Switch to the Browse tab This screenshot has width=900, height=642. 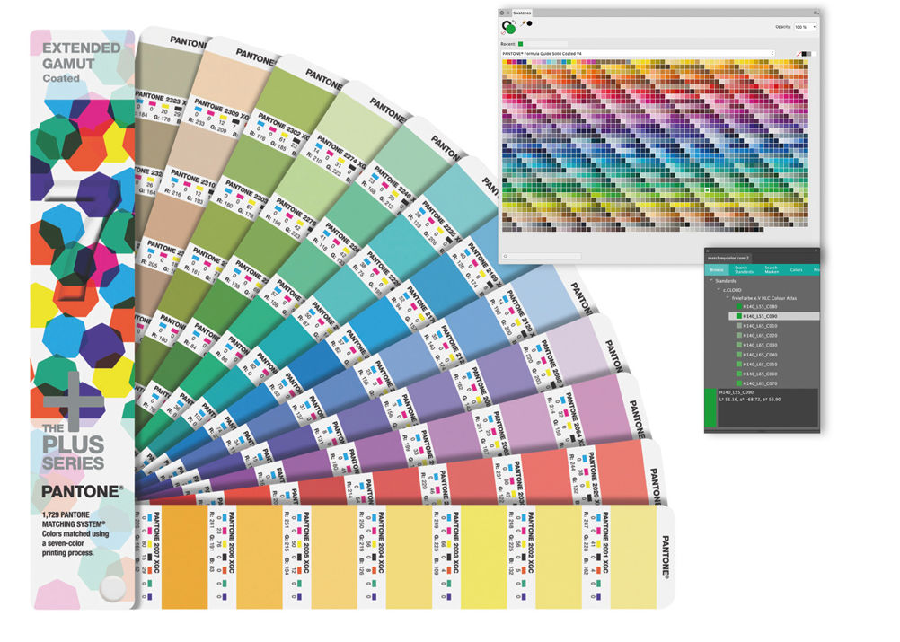pos(717,270)
